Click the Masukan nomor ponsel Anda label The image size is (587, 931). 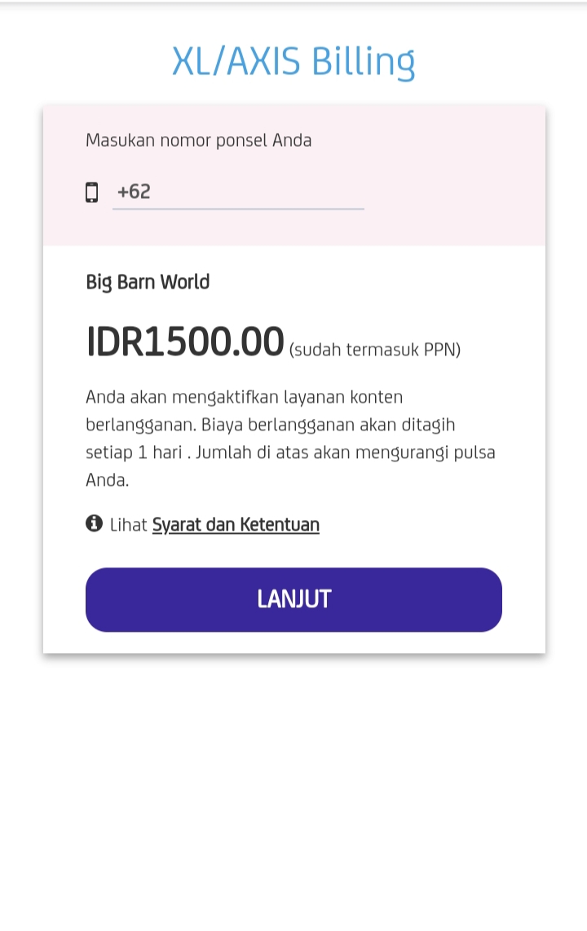point(199,140)
